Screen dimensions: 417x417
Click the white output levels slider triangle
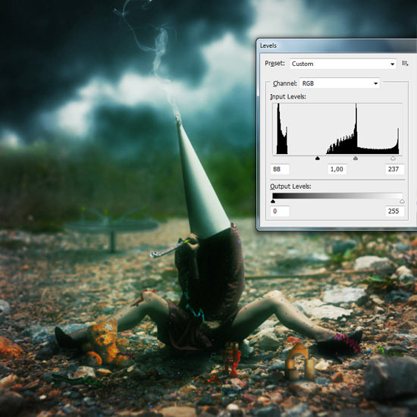tap(402, 202)
